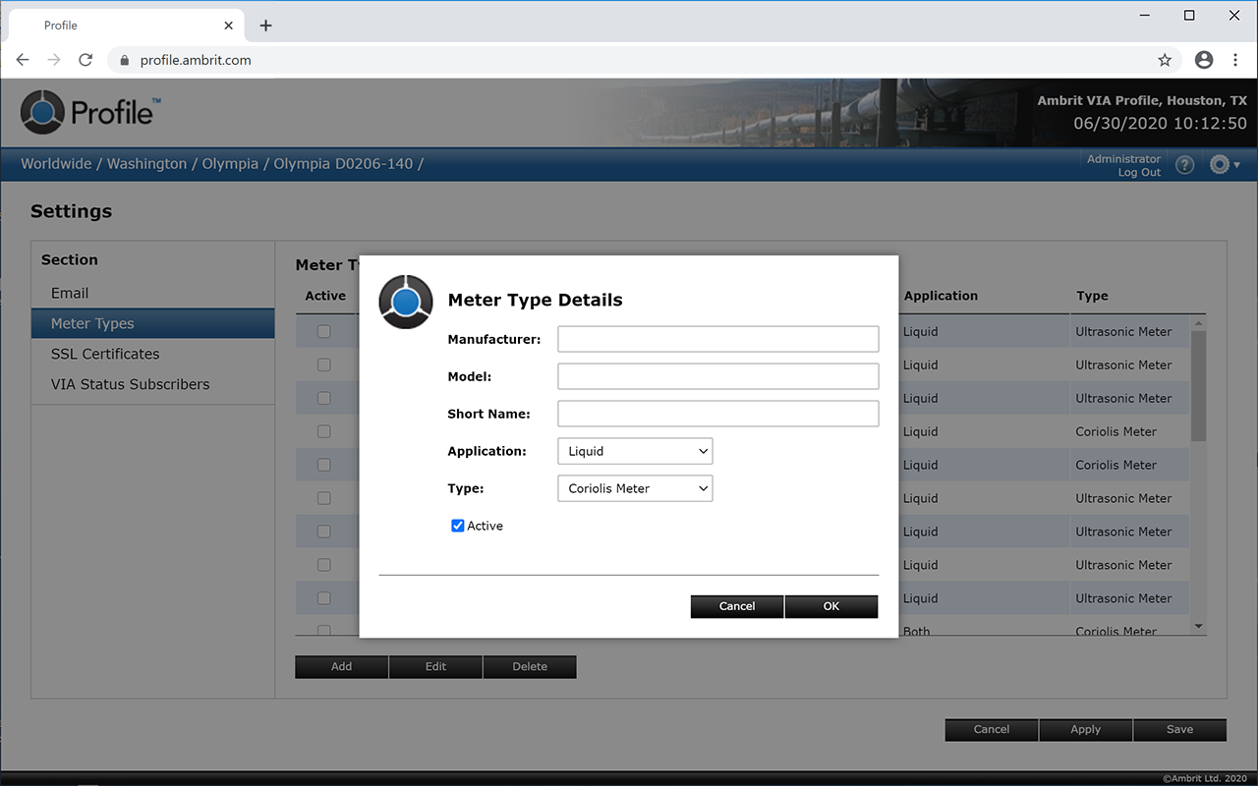This screenshot has width=1258, height=786.
Task: Open the help question mark icon
Action: [x=1184, y=165]
